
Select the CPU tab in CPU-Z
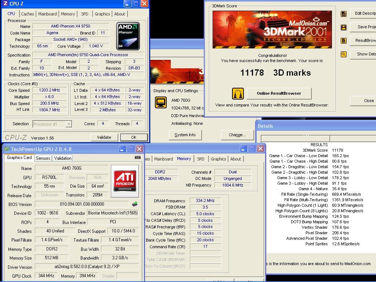pos(11,14)
